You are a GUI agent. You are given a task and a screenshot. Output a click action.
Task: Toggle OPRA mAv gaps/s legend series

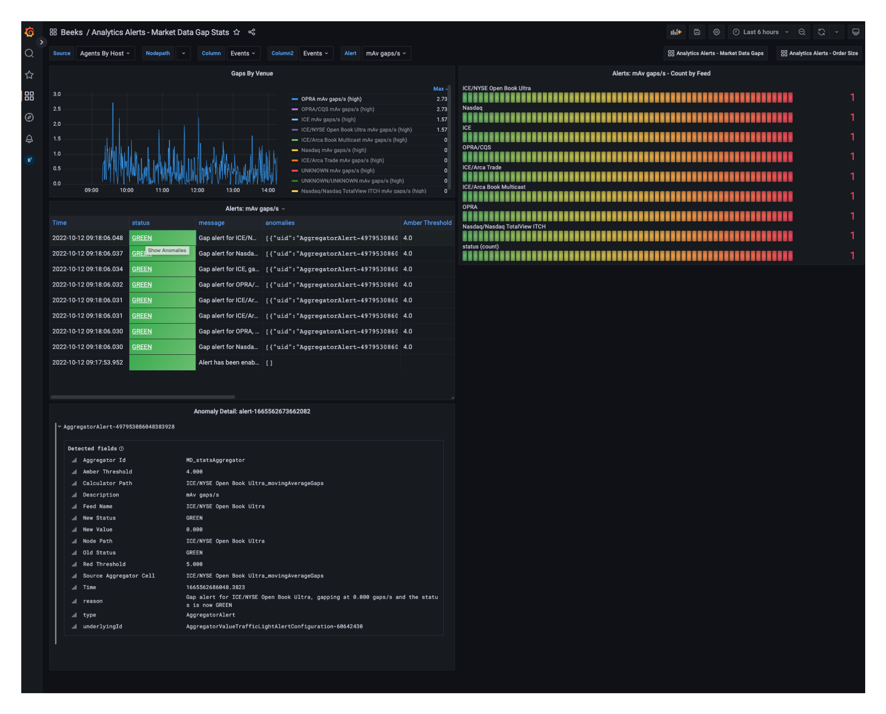coord(331,99)
